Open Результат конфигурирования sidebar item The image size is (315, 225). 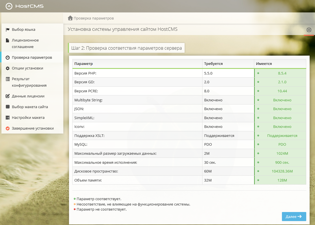point(32,82)
